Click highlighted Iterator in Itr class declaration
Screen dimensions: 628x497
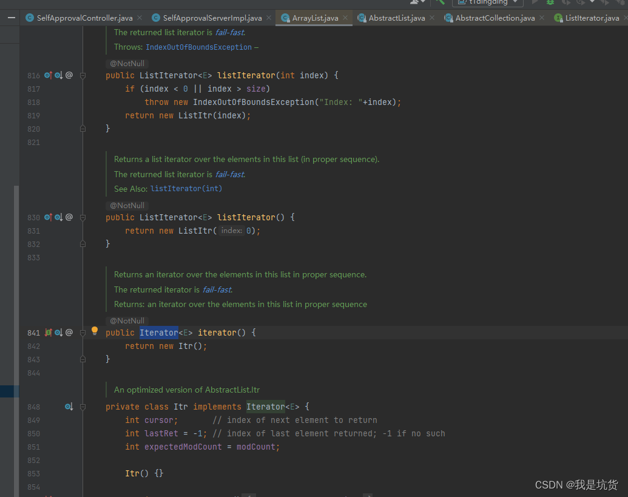click(266, 407)
